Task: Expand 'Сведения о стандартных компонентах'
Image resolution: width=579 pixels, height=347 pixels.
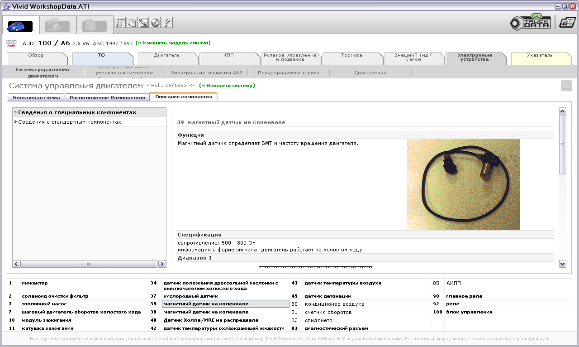Action: point(70,122)
